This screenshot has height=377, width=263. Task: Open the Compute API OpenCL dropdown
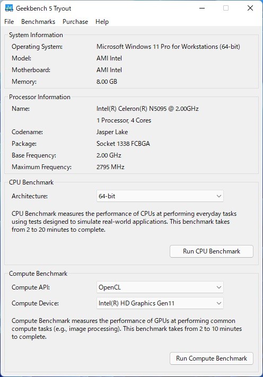coord(160,287)
